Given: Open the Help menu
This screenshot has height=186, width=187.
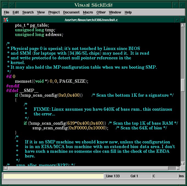Looking at the screenshot, I should pyautogui.click(x=128, y=12).
